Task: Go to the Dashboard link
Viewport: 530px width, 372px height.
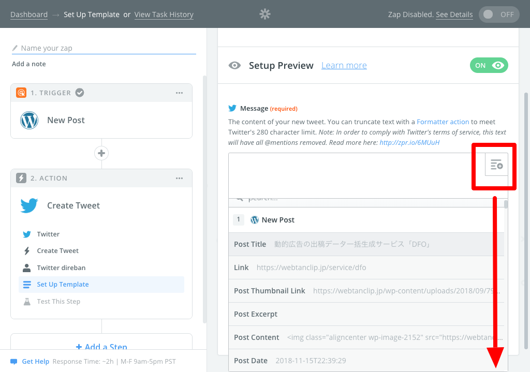Action: point(29,14)
